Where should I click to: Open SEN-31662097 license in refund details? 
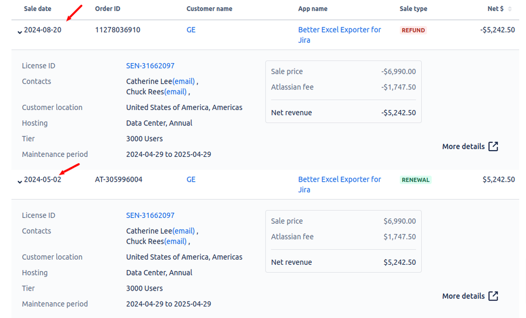point(150,66)
